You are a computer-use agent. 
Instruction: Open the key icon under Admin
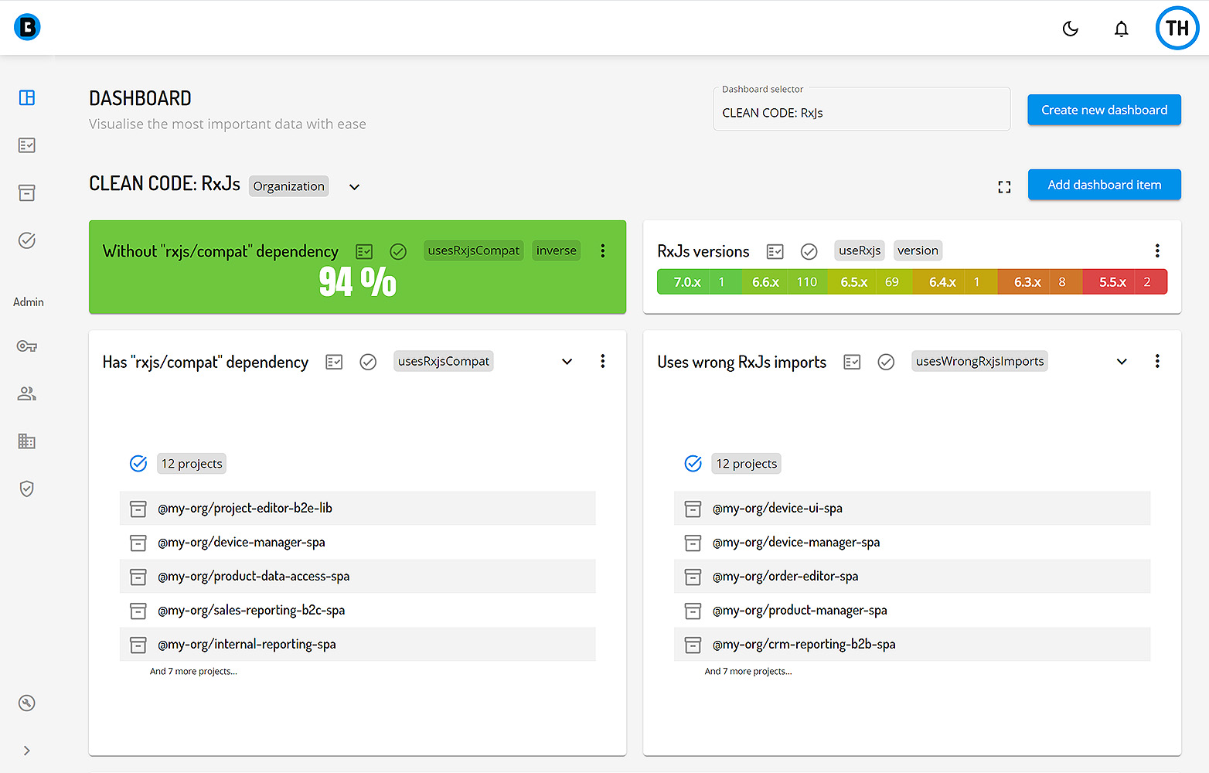(27, 346)
